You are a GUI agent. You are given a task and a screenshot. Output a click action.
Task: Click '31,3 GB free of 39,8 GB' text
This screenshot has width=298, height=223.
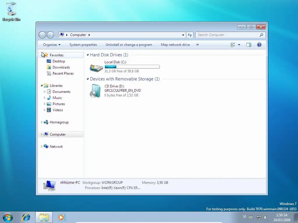point(121,71)
